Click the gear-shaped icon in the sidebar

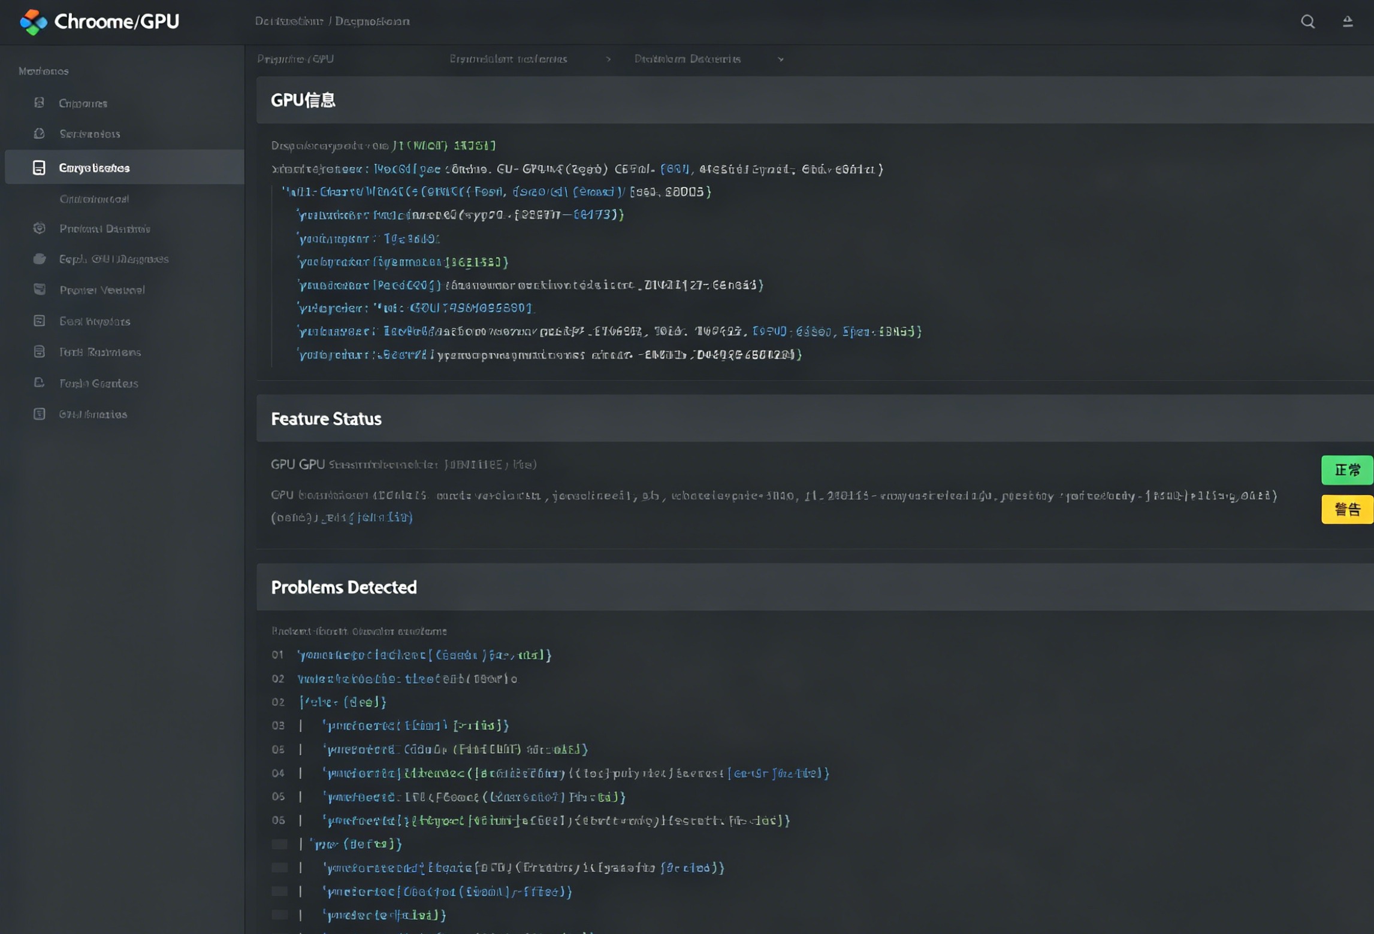point(40,228)
